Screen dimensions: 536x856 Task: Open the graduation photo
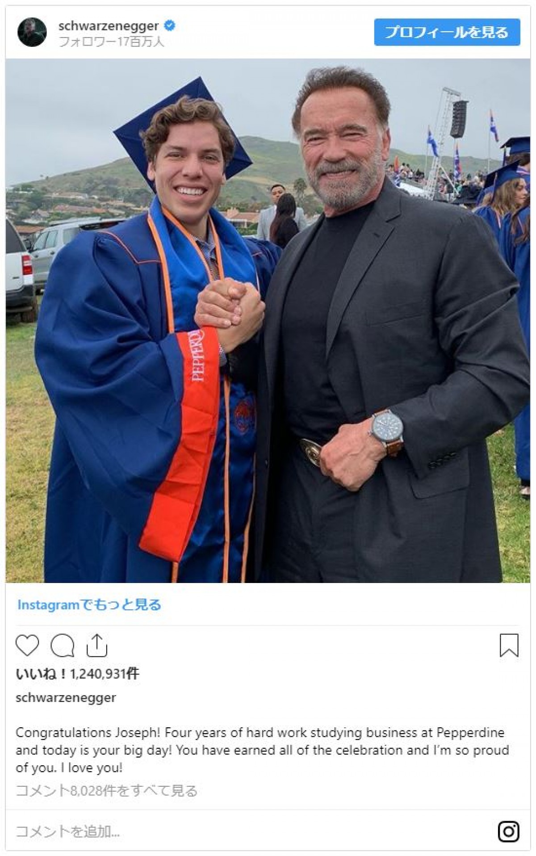[x=268, y=321]
